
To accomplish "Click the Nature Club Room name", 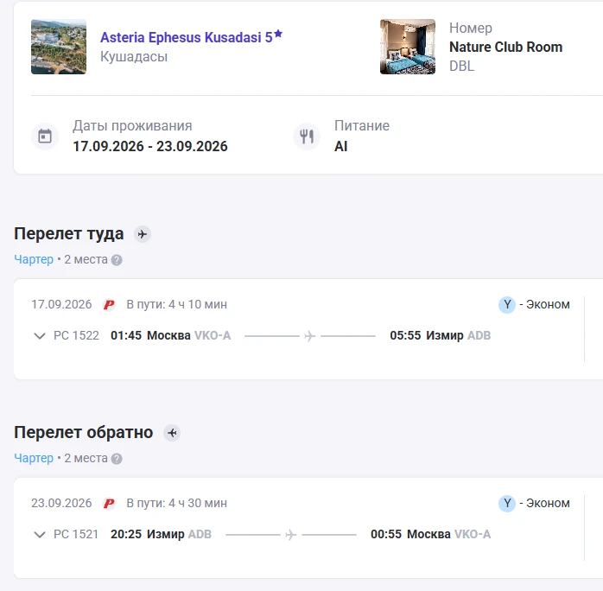I will tap(505, 47).
